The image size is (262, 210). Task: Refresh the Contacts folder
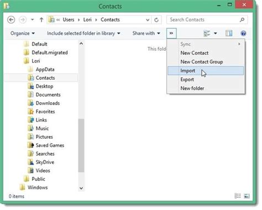click(156, 20)
